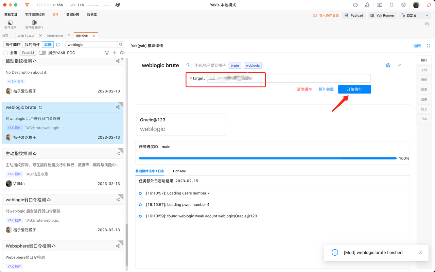Click the question mark beside weblogic brute
This screenshot has height=272, width=435.
tap(188, 65)
